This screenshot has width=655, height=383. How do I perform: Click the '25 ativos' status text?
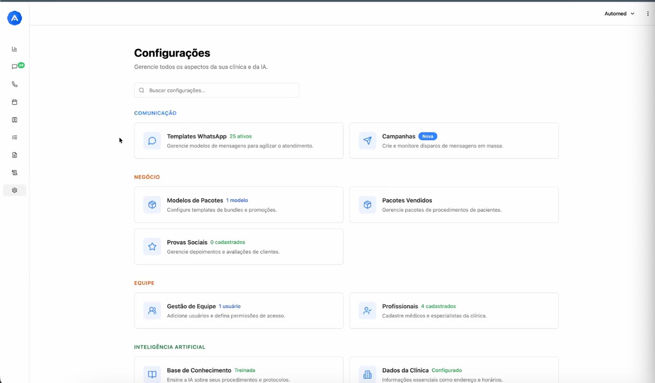coord(241,137)
